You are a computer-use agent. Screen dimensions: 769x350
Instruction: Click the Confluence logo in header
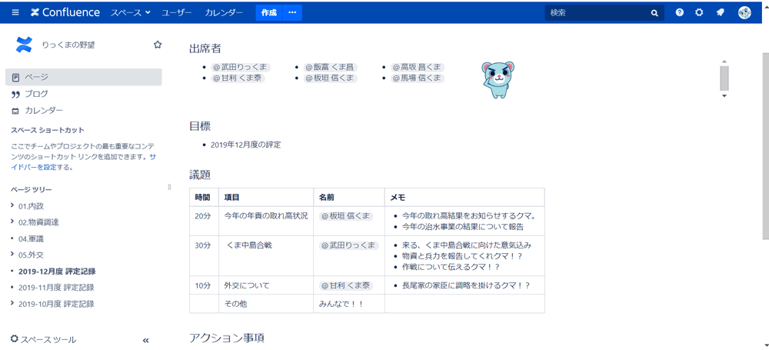tap(65, 12)
